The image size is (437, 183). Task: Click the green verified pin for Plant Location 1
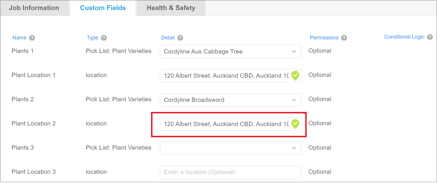tap(295, 76)
